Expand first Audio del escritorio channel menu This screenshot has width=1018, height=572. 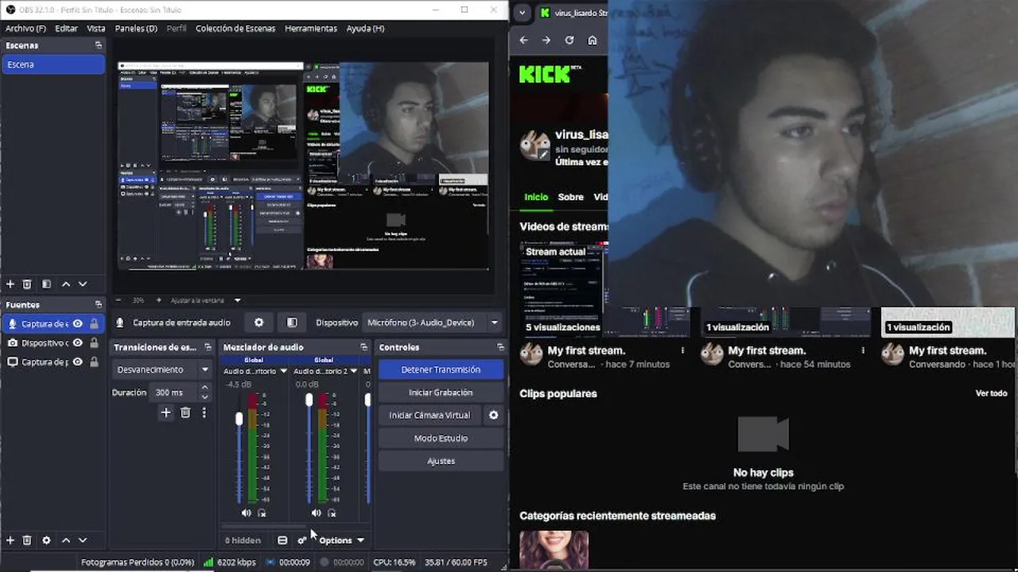pos(283,371)
